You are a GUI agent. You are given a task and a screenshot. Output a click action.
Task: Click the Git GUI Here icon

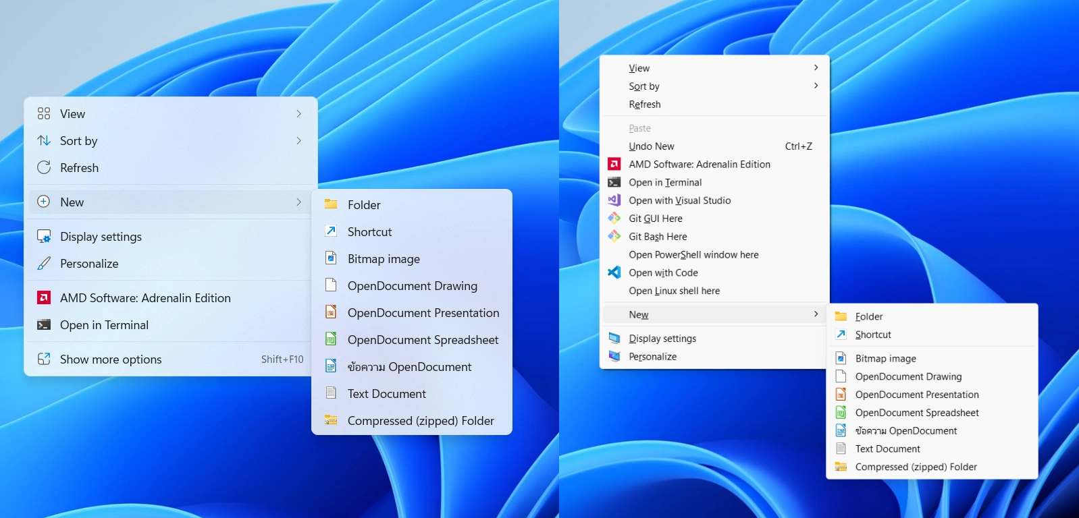(x=614, y=218)
